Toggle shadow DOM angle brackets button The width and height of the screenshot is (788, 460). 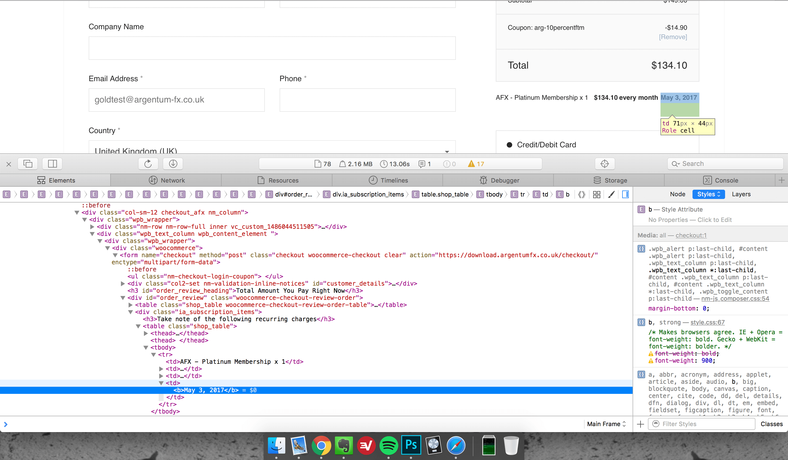point(581,194)
